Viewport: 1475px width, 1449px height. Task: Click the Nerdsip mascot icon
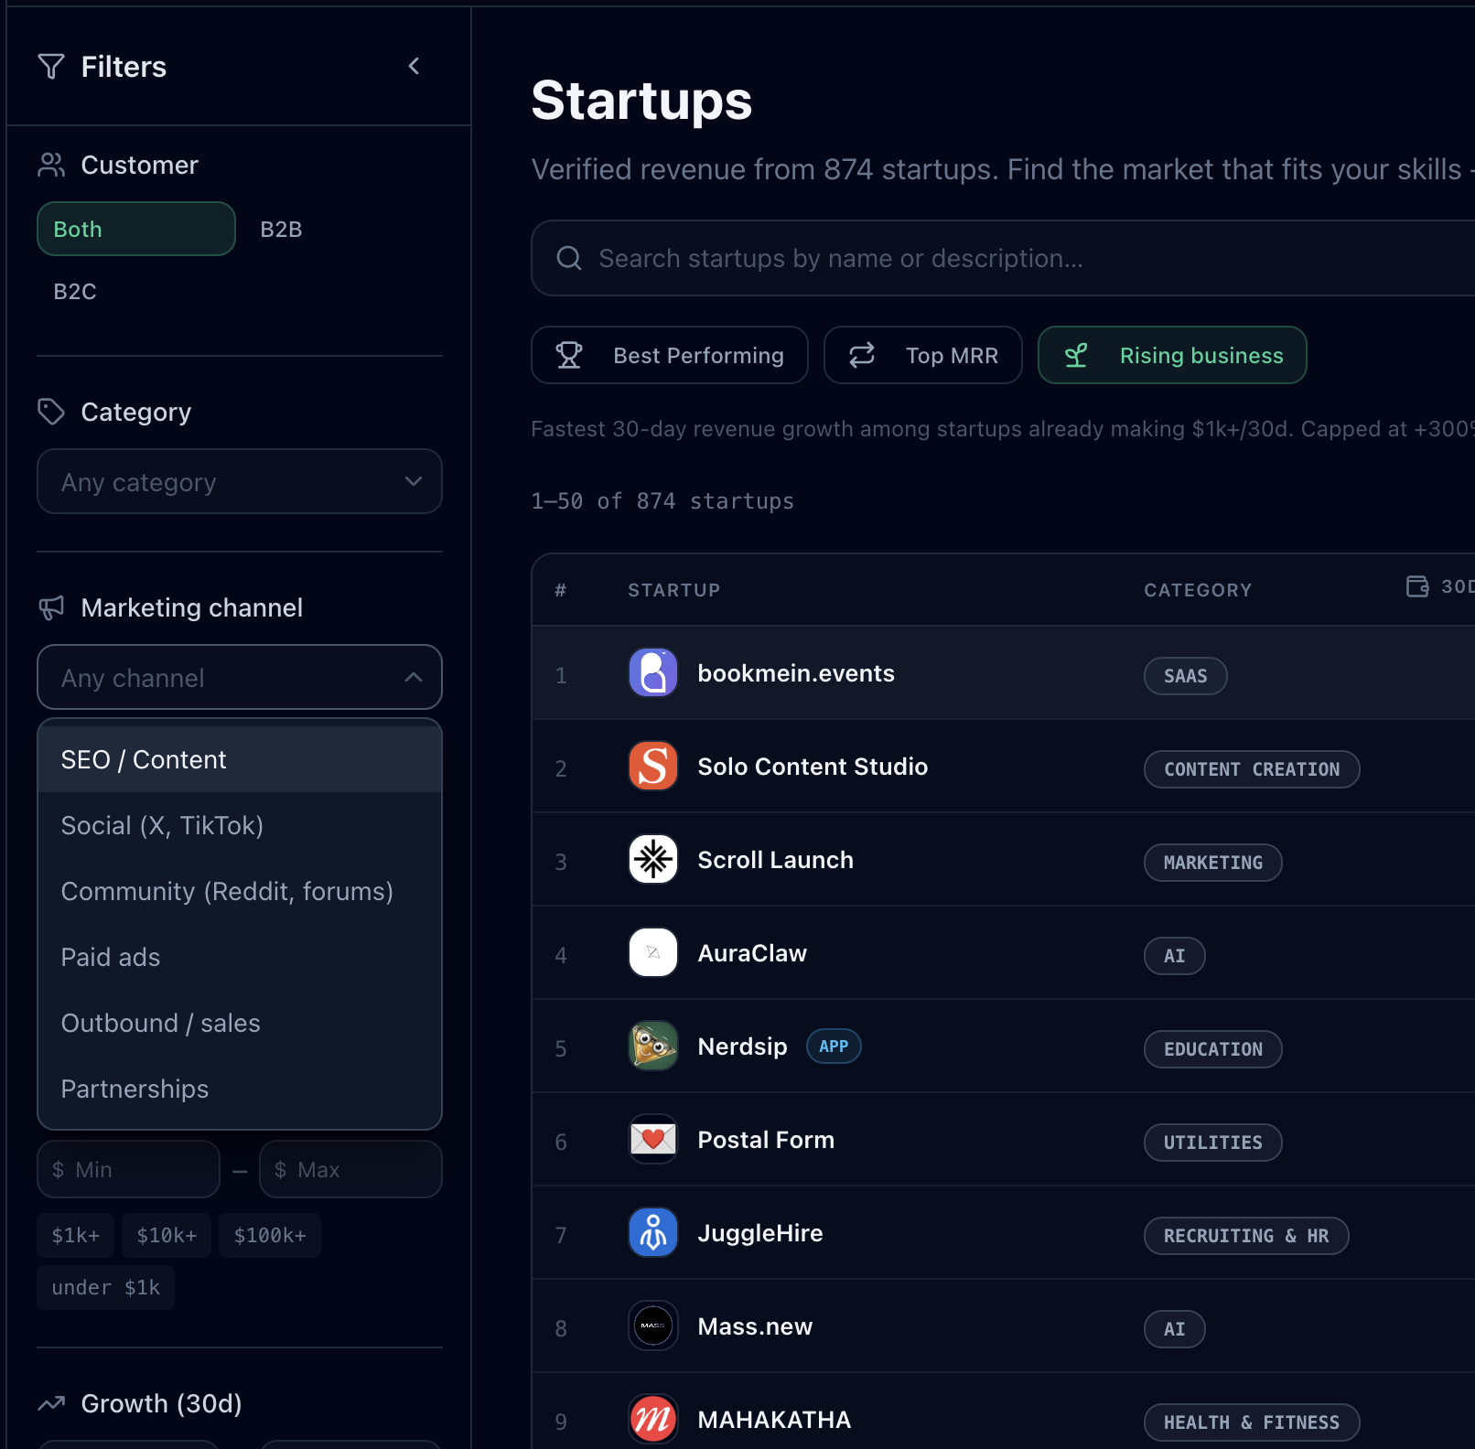(653, 1046)
